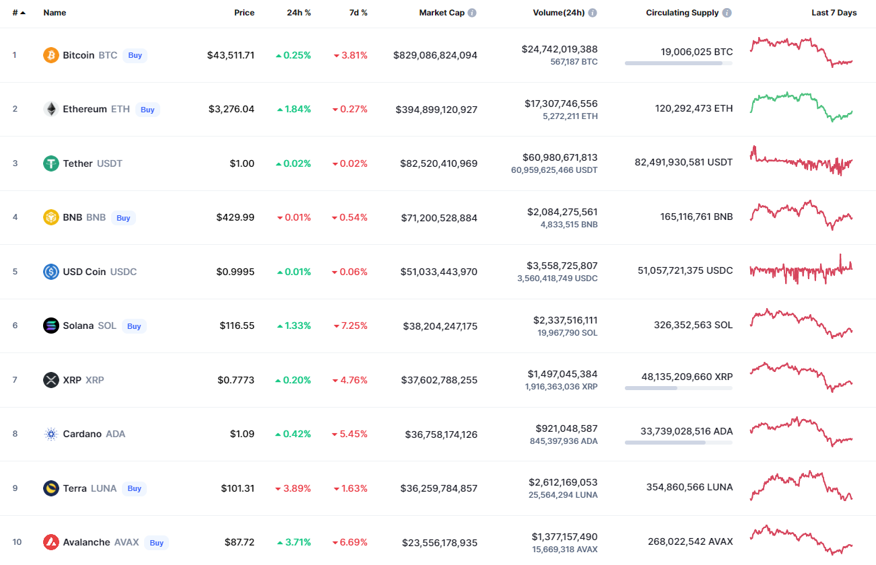This screenshot has height=565, width=876.
Task: Click the Volume(24h) info icon
Action: (592, 13)
